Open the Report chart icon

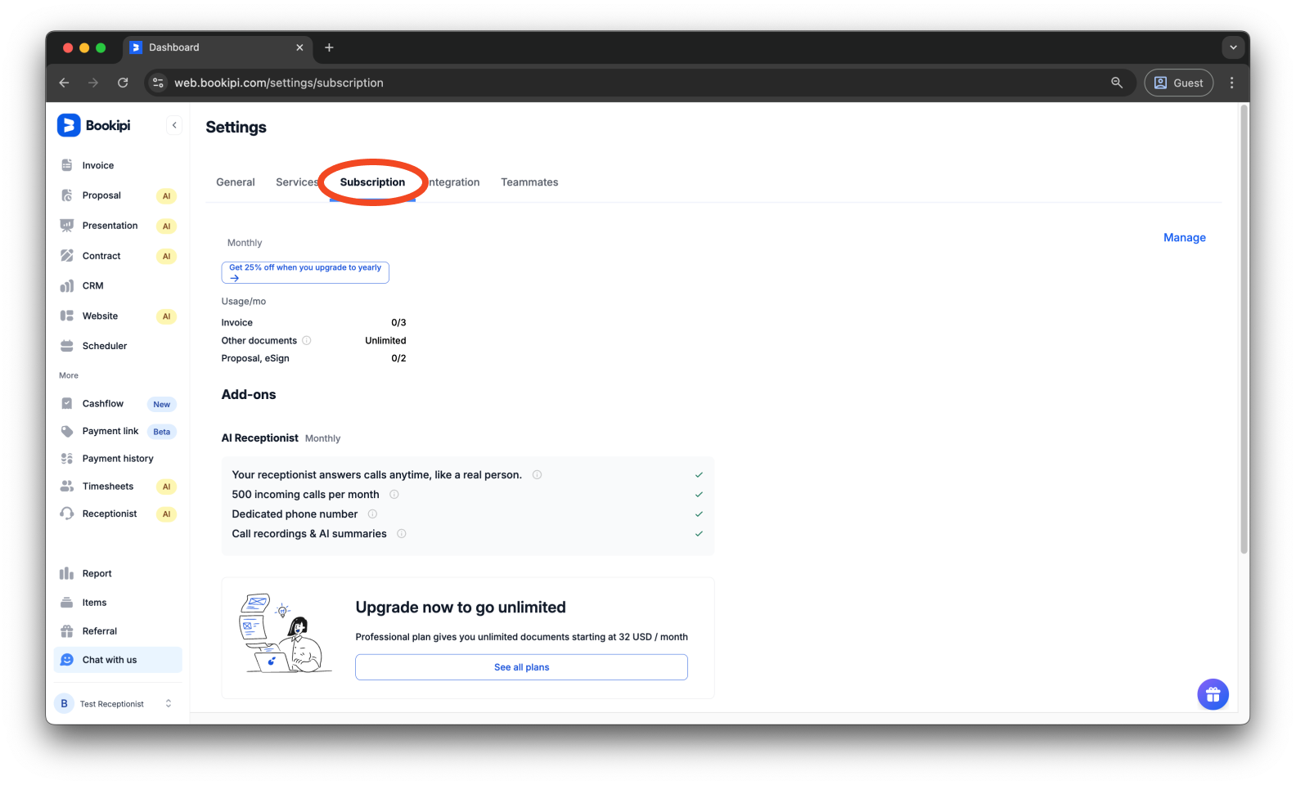(x=67, y=573)
